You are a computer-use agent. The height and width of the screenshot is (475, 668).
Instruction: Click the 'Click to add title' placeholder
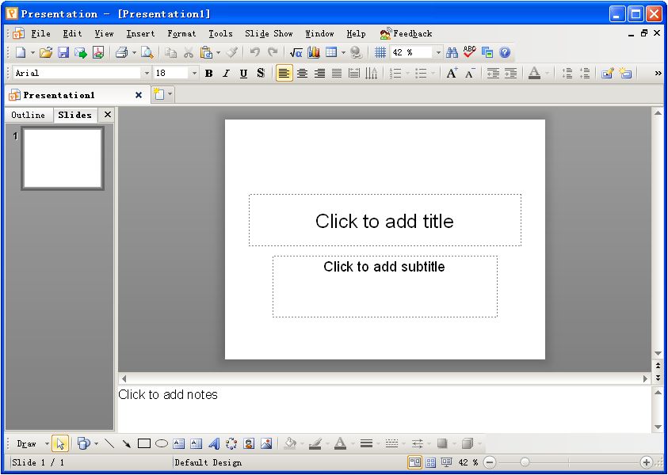[x=384, y=220]
